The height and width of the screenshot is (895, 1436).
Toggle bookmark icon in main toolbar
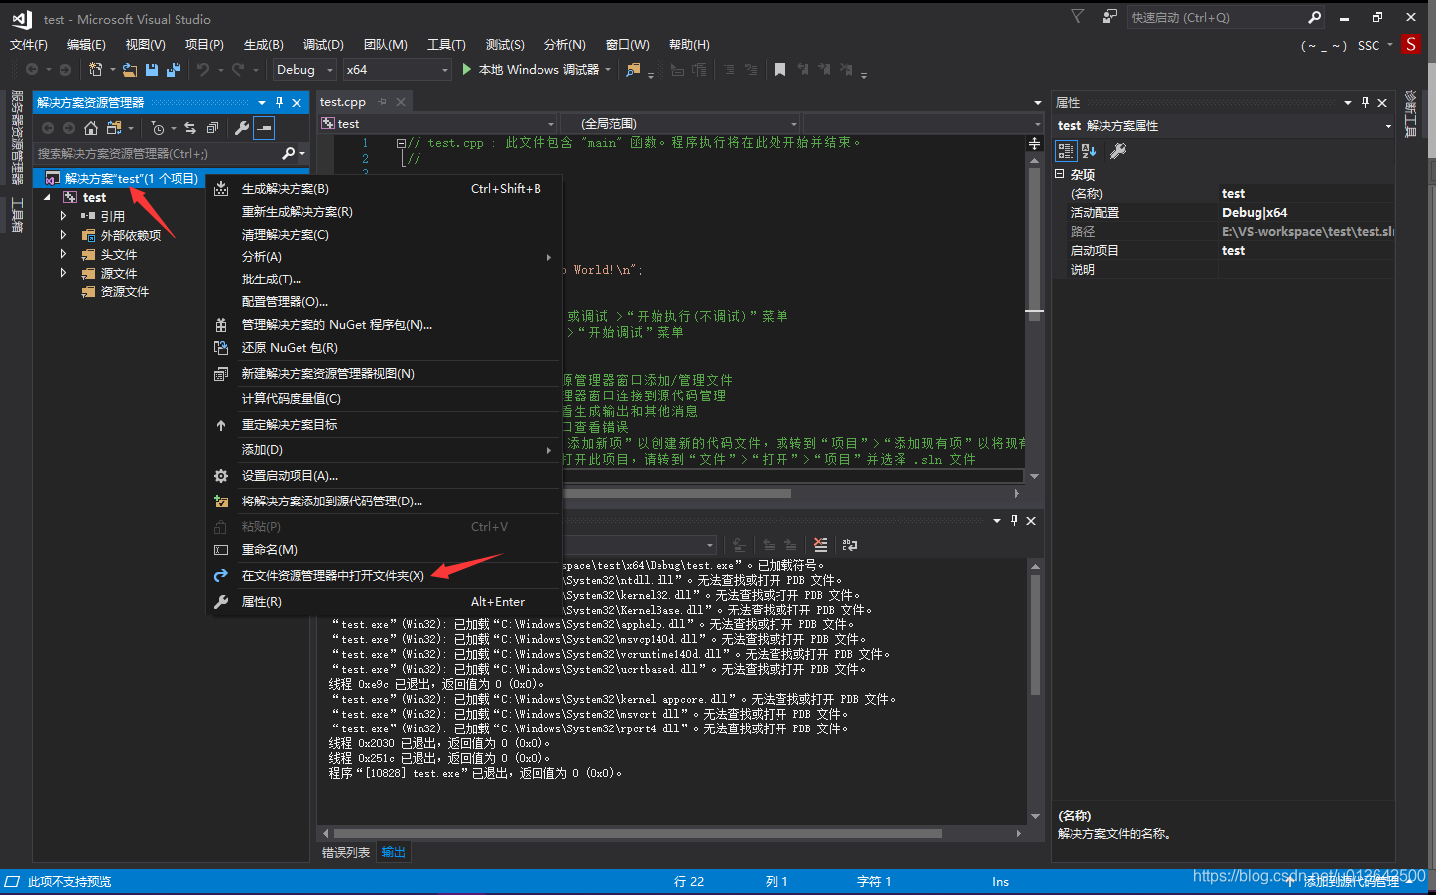tap(779, 70)
